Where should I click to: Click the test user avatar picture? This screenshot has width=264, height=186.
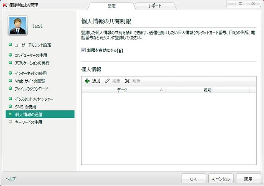coord(18,25)
